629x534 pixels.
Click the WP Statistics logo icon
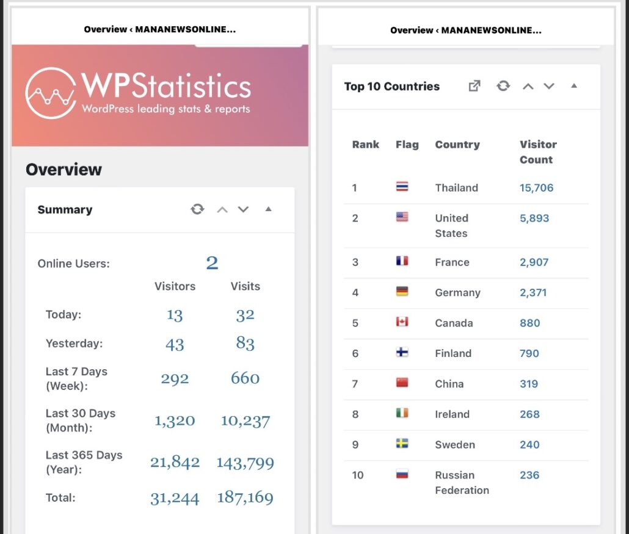click(51, 93)
